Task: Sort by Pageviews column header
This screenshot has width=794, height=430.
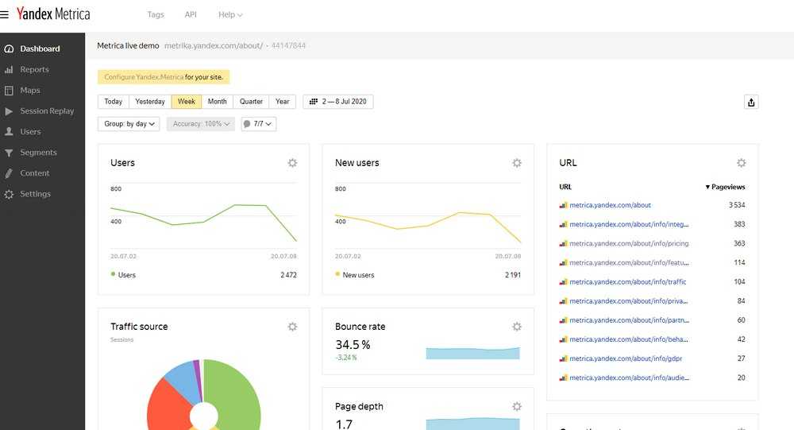Action: pos(725,187)
